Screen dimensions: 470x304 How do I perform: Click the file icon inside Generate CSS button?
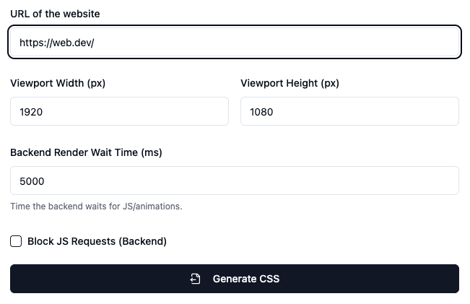click(195, 279)
